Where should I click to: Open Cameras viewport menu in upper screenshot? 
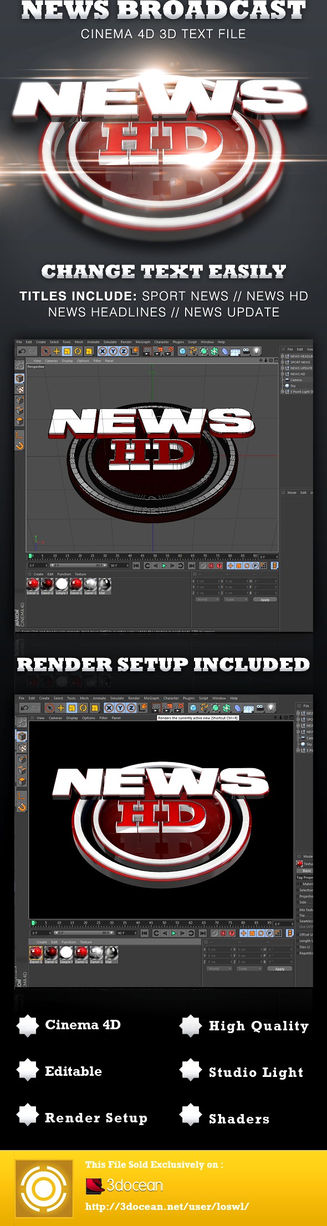click(52, 360)
